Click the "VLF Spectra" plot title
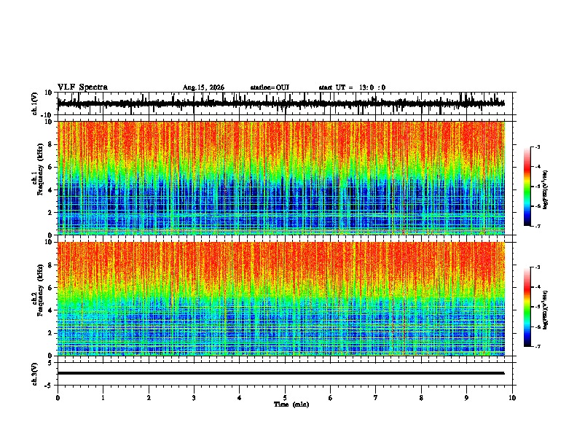The height and width of the screenshot is (446, 577). pos(82,87)
